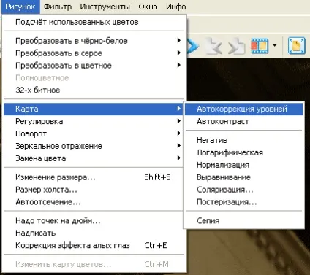Open the filmstrip icon dropdown arrow
This screenshot has width=310, height=275.
click(275, 45)
